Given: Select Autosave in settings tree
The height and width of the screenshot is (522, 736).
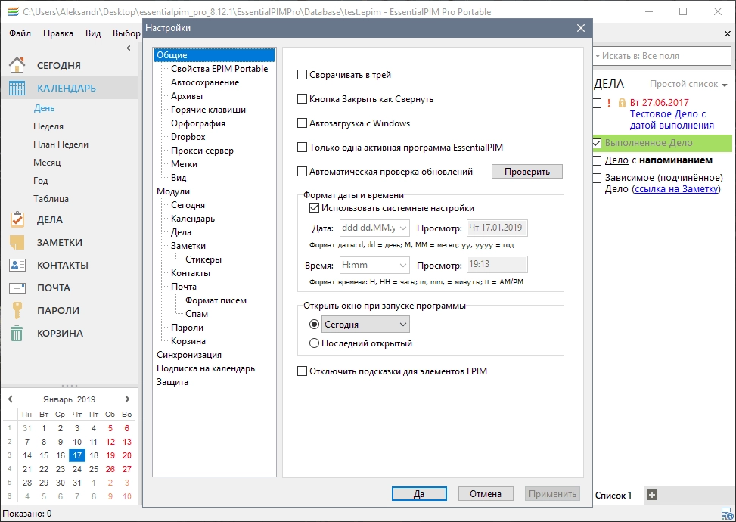Looking at the screenshot, I should (205, 82).
